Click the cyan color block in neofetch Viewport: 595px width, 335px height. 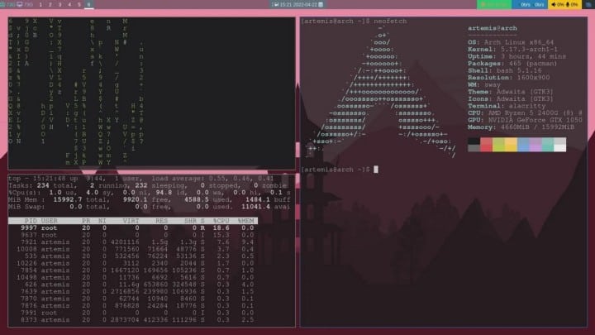pyautogui.click(x=548, y=145)
